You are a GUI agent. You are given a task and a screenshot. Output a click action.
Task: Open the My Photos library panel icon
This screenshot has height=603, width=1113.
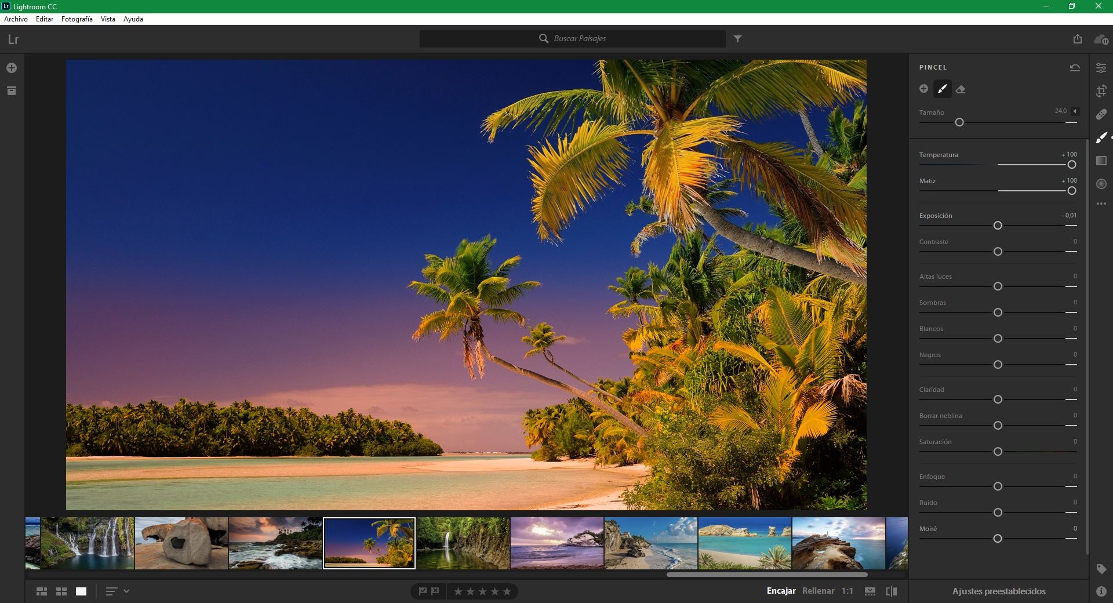(12, 91)
